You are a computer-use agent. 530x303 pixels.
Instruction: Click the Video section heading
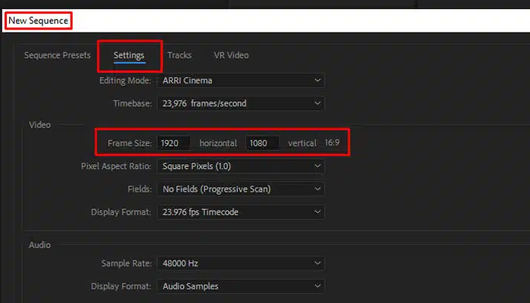coord(40,125)
